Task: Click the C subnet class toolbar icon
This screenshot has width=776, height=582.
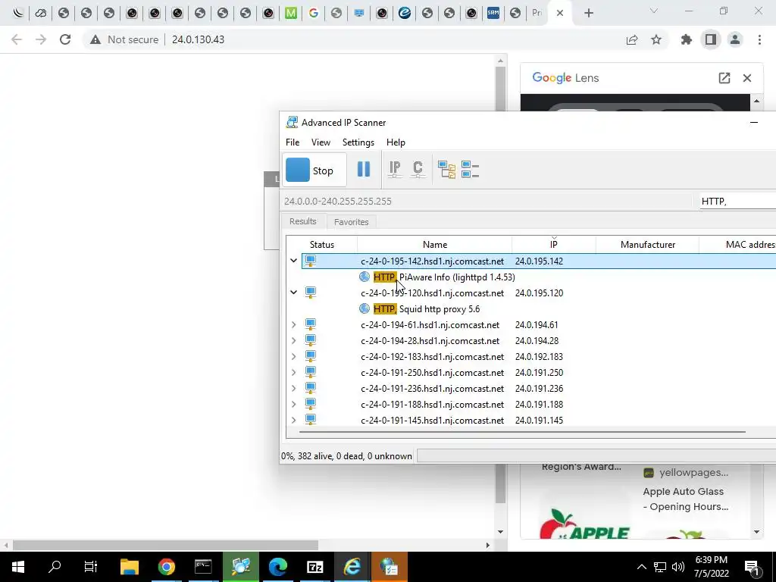Action: click(418, 169)
